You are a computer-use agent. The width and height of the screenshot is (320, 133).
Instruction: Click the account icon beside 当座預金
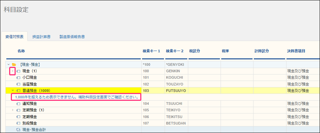pos(18,84)
